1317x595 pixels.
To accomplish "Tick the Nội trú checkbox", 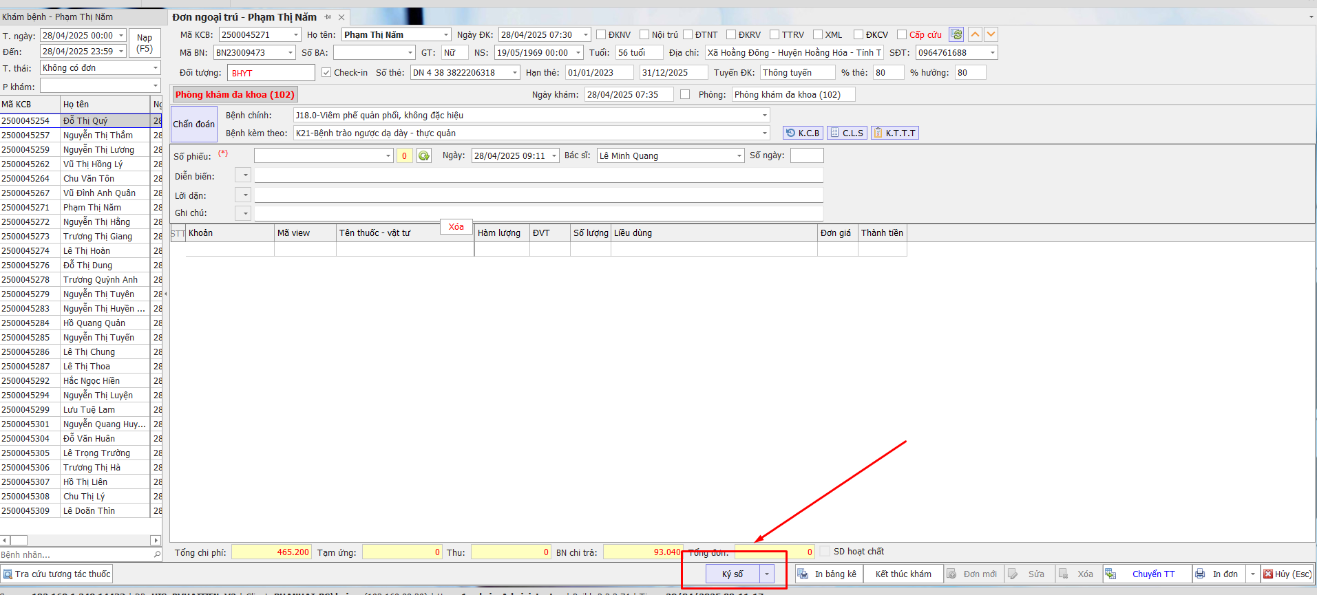I will (x=644, y=35).
